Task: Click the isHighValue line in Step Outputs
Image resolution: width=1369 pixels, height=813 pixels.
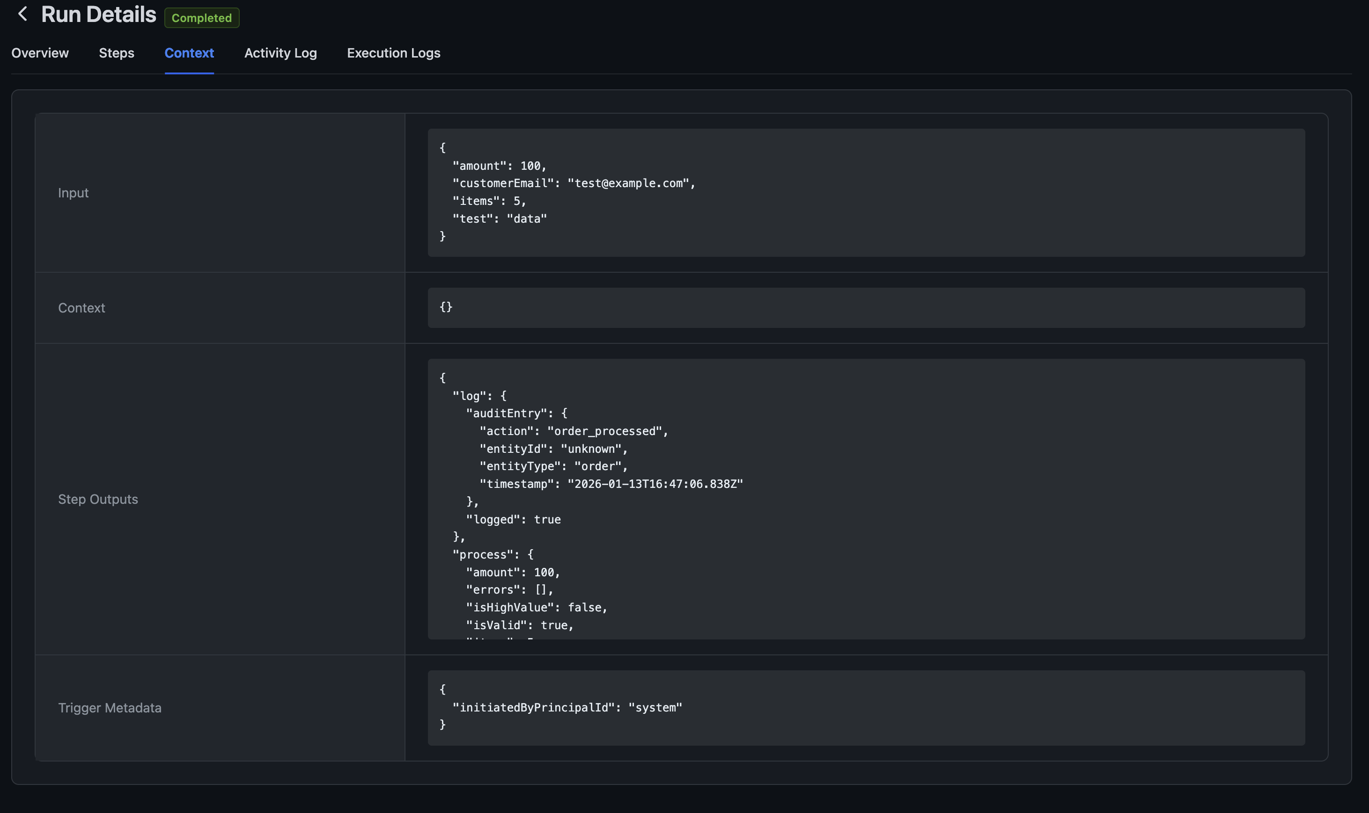Action: pos(536,608)
